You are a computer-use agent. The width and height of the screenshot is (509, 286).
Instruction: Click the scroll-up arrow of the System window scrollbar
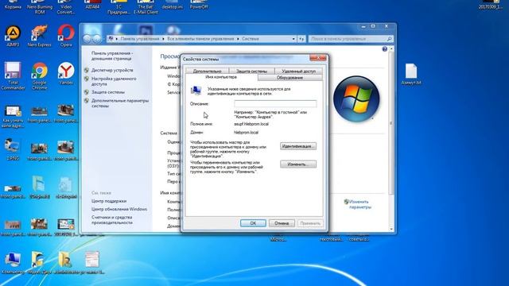(391, 49)
